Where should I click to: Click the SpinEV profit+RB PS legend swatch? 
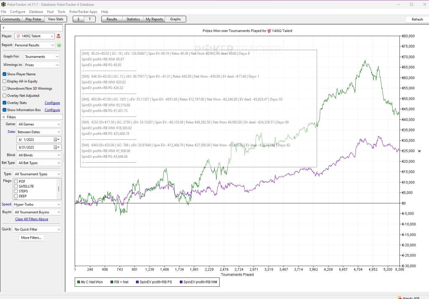tap(137, 282)
